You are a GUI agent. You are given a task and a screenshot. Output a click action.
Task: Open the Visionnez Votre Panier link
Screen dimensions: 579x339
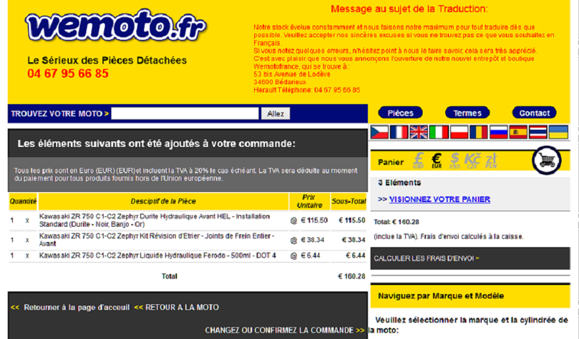439,199
